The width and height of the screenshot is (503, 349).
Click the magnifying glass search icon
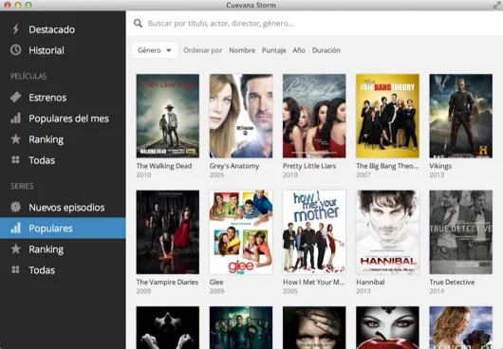click(x=138, y=23)
